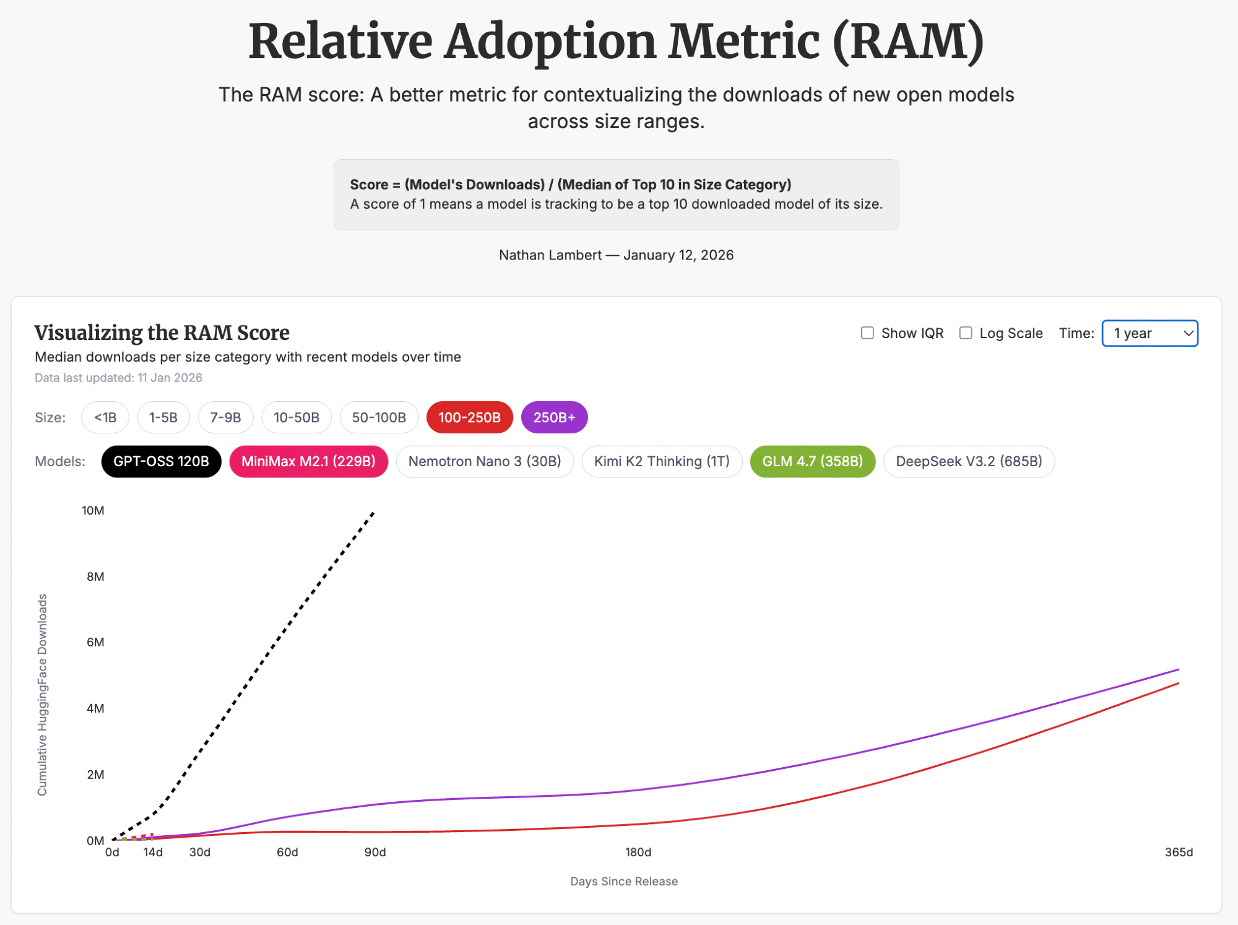Toggle the GLM 4.7 (358B) model
Image resolution: width=1238 pixels, height=925 pixels.
812,461
